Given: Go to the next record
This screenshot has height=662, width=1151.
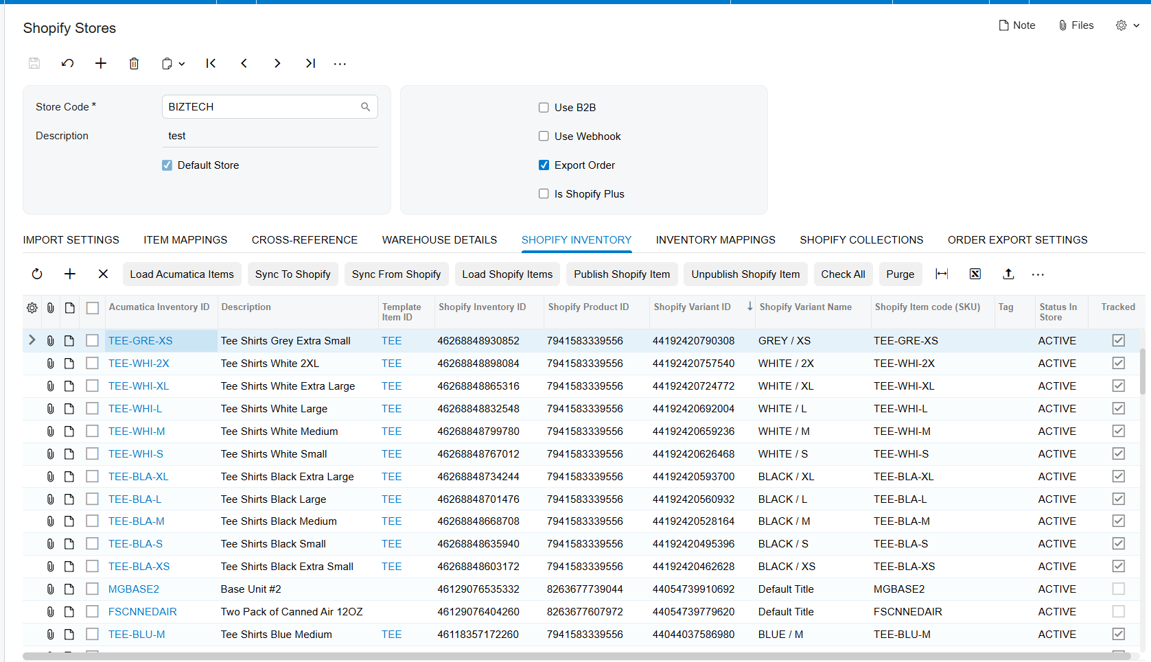Looking at the screenshot, I should coord(277,63).
